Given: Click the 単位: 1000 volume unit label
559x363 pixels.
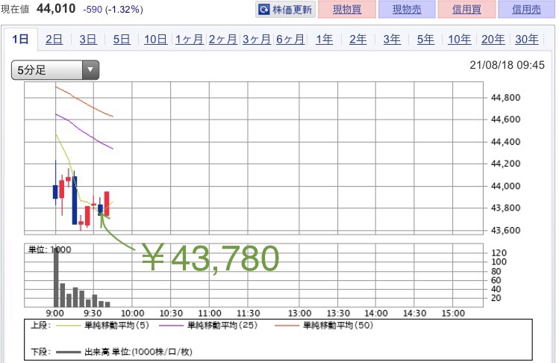Looking at the screenshot, I should click(x=49, y=249).
